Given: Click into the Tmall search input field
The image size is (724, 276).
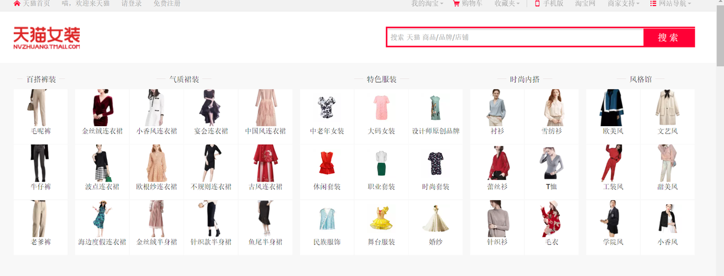Looking at the screenshot, I should 515,37.
